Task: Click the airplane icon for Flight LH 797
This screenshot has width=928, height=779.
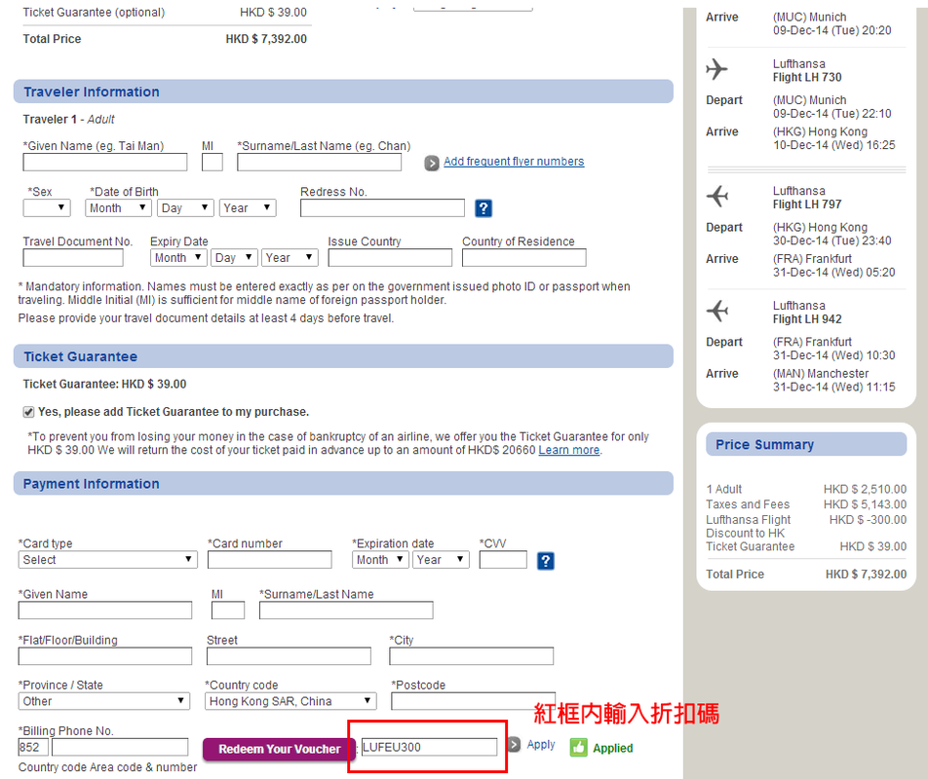Action: pos(717,197)
